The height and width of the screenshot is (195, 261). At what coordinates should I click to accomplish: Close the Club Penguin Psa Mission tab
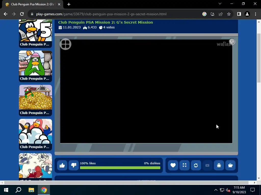(x=59, y=4)
